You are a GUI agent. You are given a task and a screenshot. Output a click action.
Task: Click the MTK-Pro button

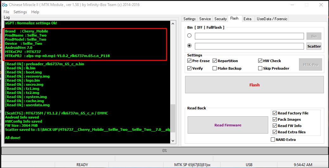[310, 65]
